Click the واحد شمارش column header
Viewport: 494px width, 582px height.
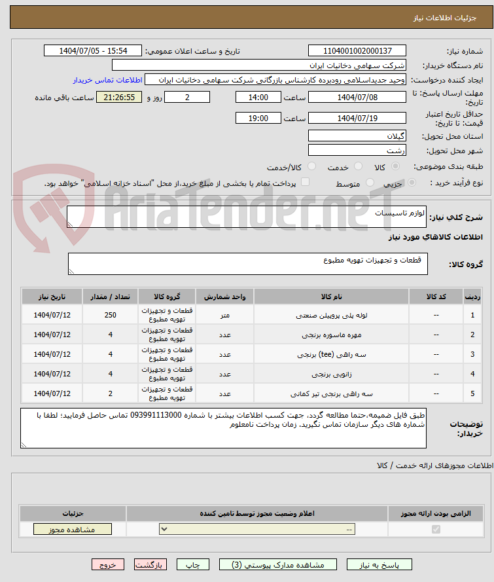[x=224, y=297]
